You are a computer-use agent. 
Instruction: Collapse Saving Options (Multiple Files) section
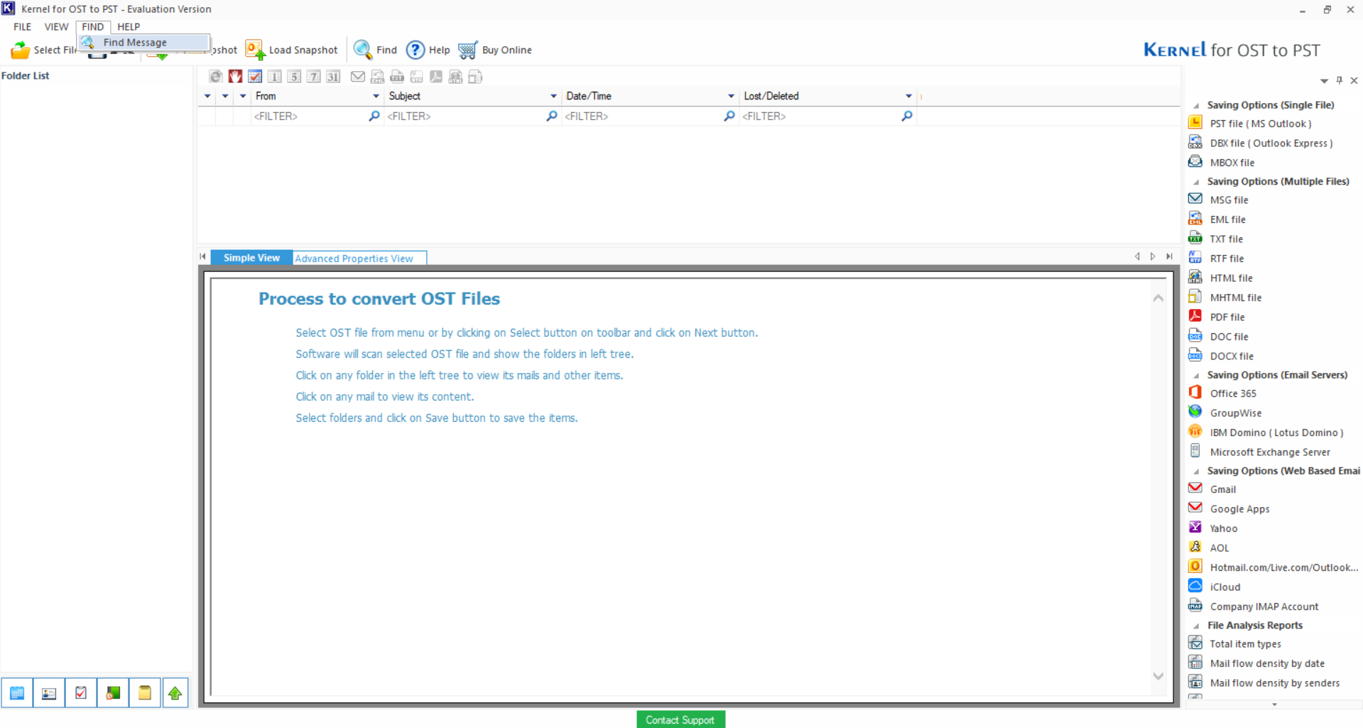[x=1197, y=182]
